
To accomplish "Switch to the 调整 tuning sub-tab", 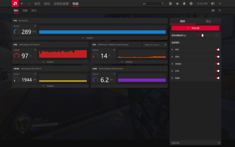I will tap(25, 11).
